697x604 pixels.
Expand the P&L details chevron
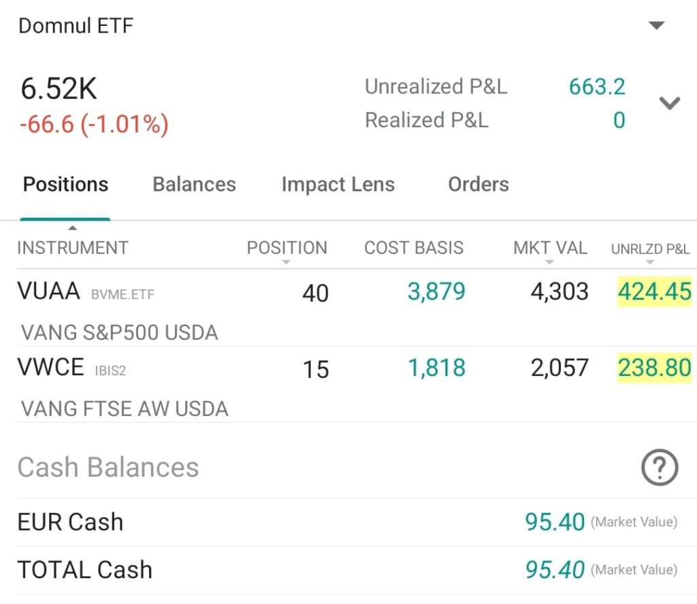(x=670, y=104)
